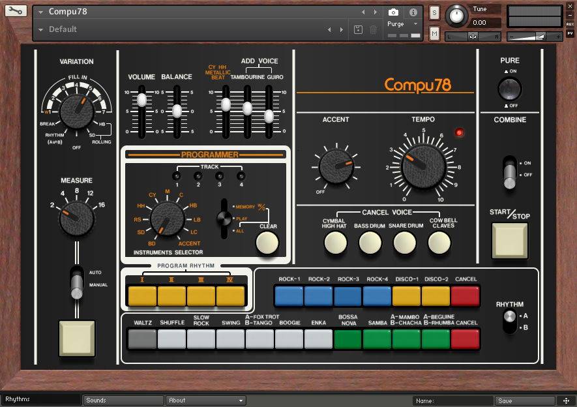Open the instrument info icon

[x=413, y=12]
